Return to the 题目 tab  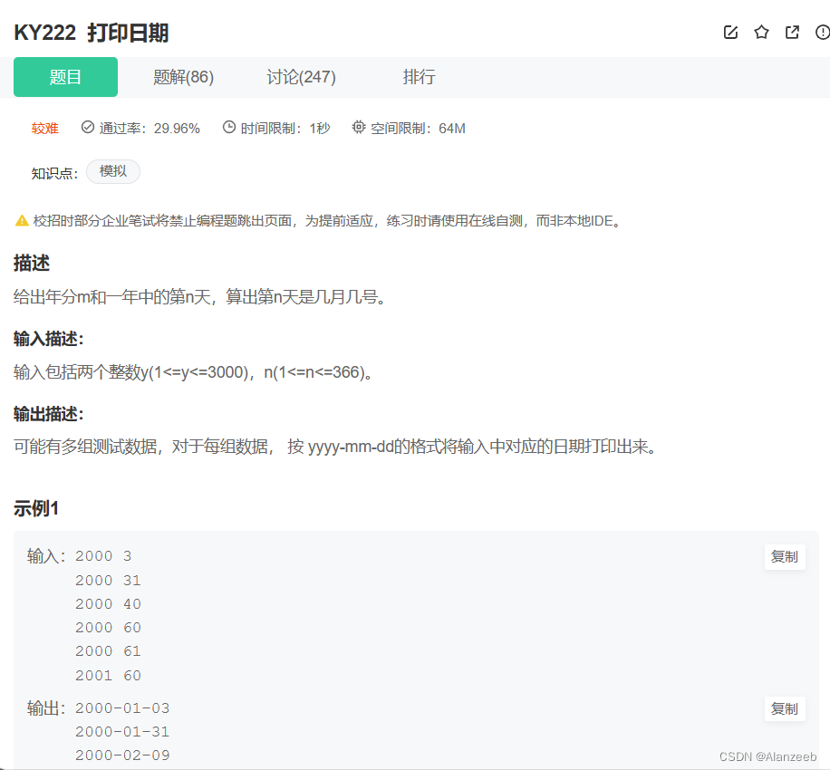click(64, 77)
